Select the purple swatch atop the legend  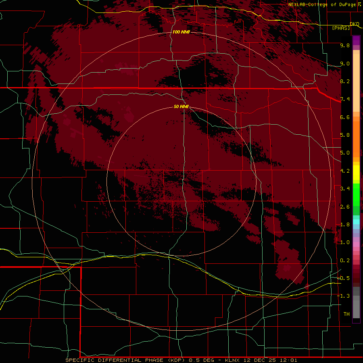[356, 40]
